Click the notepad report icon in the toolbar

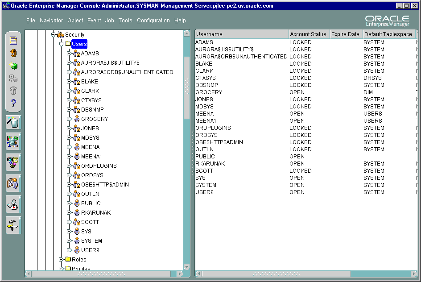[13, 41]
